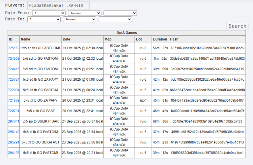
Task: Click the Map column header
Action: [x=119, y=39]
